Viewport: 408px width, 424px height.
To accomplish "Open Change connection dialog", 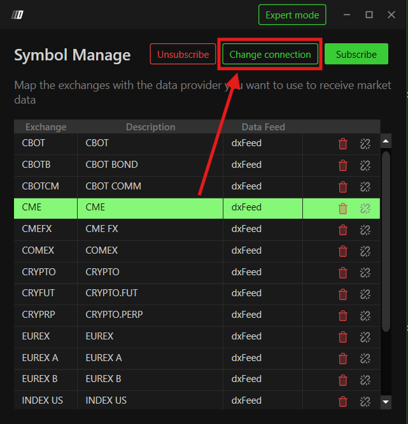I will 270,54.
